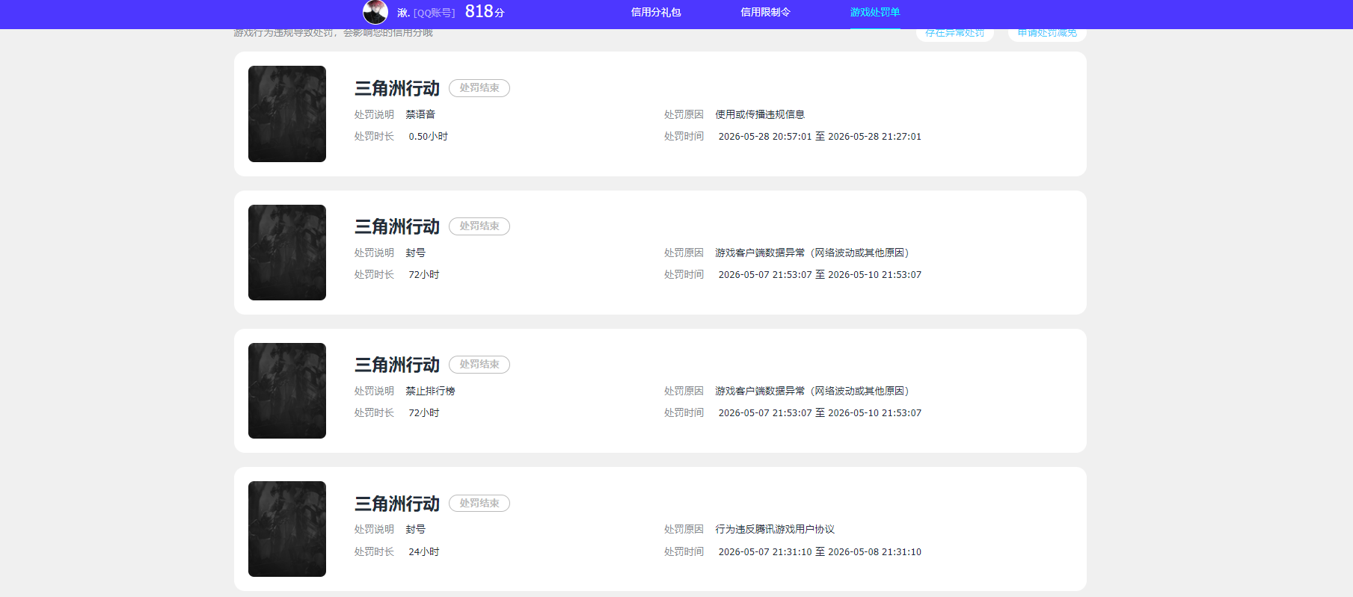
Task: Select the 24小时 duration value
Action: click(424, 552)
